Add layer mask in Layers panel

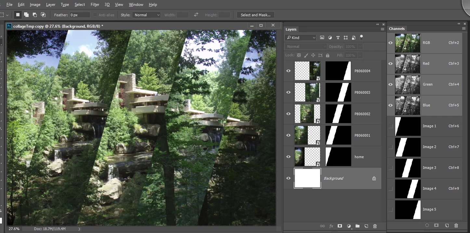pyautogui.click(x=340, y=226)
